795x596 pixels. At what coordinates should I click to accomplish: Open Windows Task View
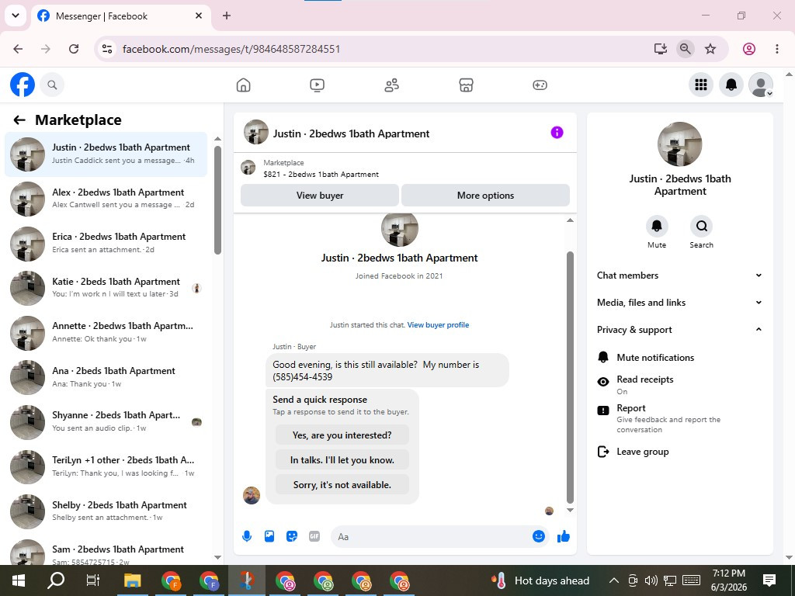tap(93, 580)
